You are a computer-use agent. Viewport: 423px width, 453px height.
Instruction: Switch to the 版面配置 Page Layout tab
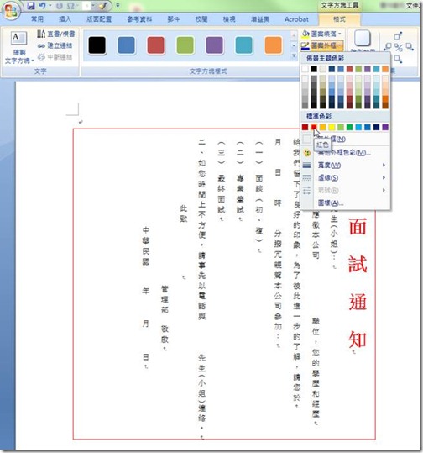(99, 19)
